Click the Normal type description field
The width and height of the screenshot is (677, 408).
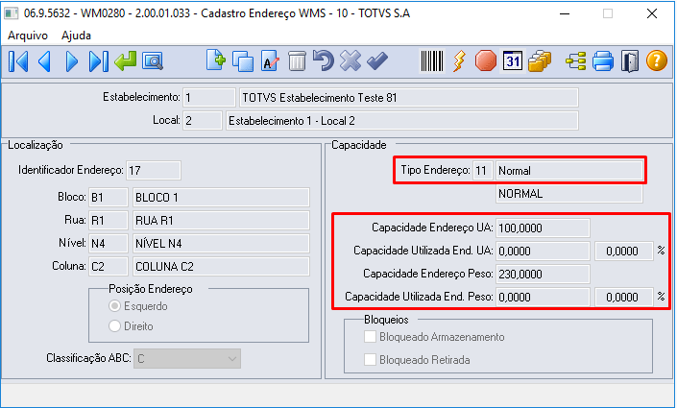pos(569,171)
